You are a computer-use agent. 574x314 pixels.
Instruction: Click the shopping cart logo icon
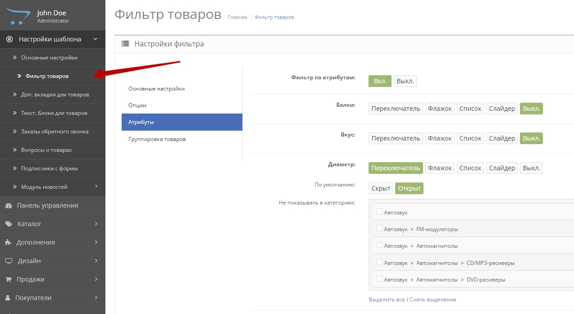point(17,15)
